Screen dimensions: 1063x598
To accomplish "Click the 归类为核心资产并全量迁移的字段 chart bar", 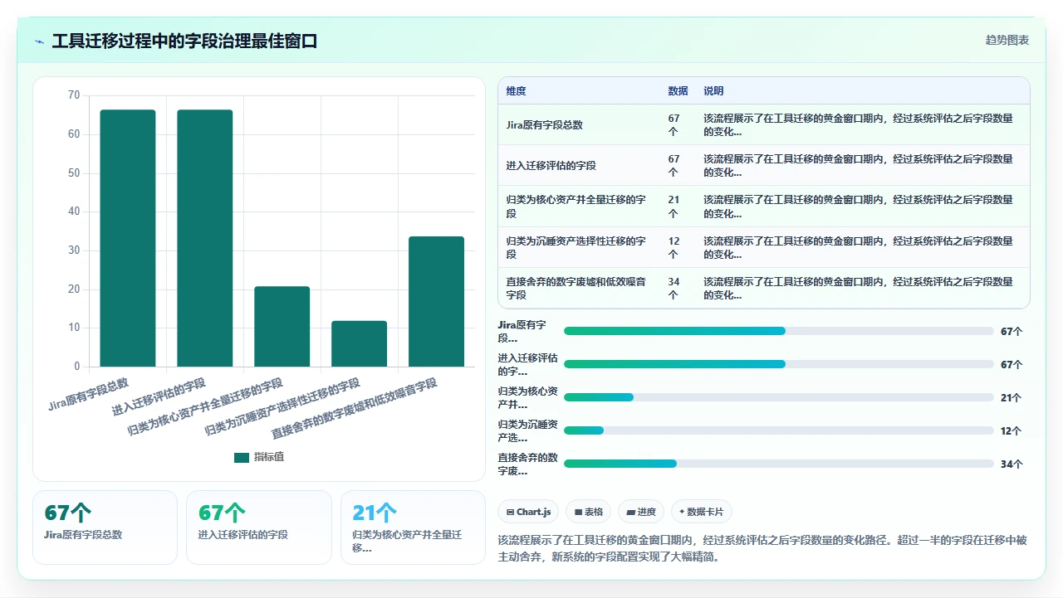I will coord(282,327).
